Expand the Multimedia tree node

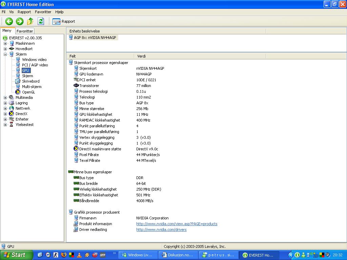point(5,98)
